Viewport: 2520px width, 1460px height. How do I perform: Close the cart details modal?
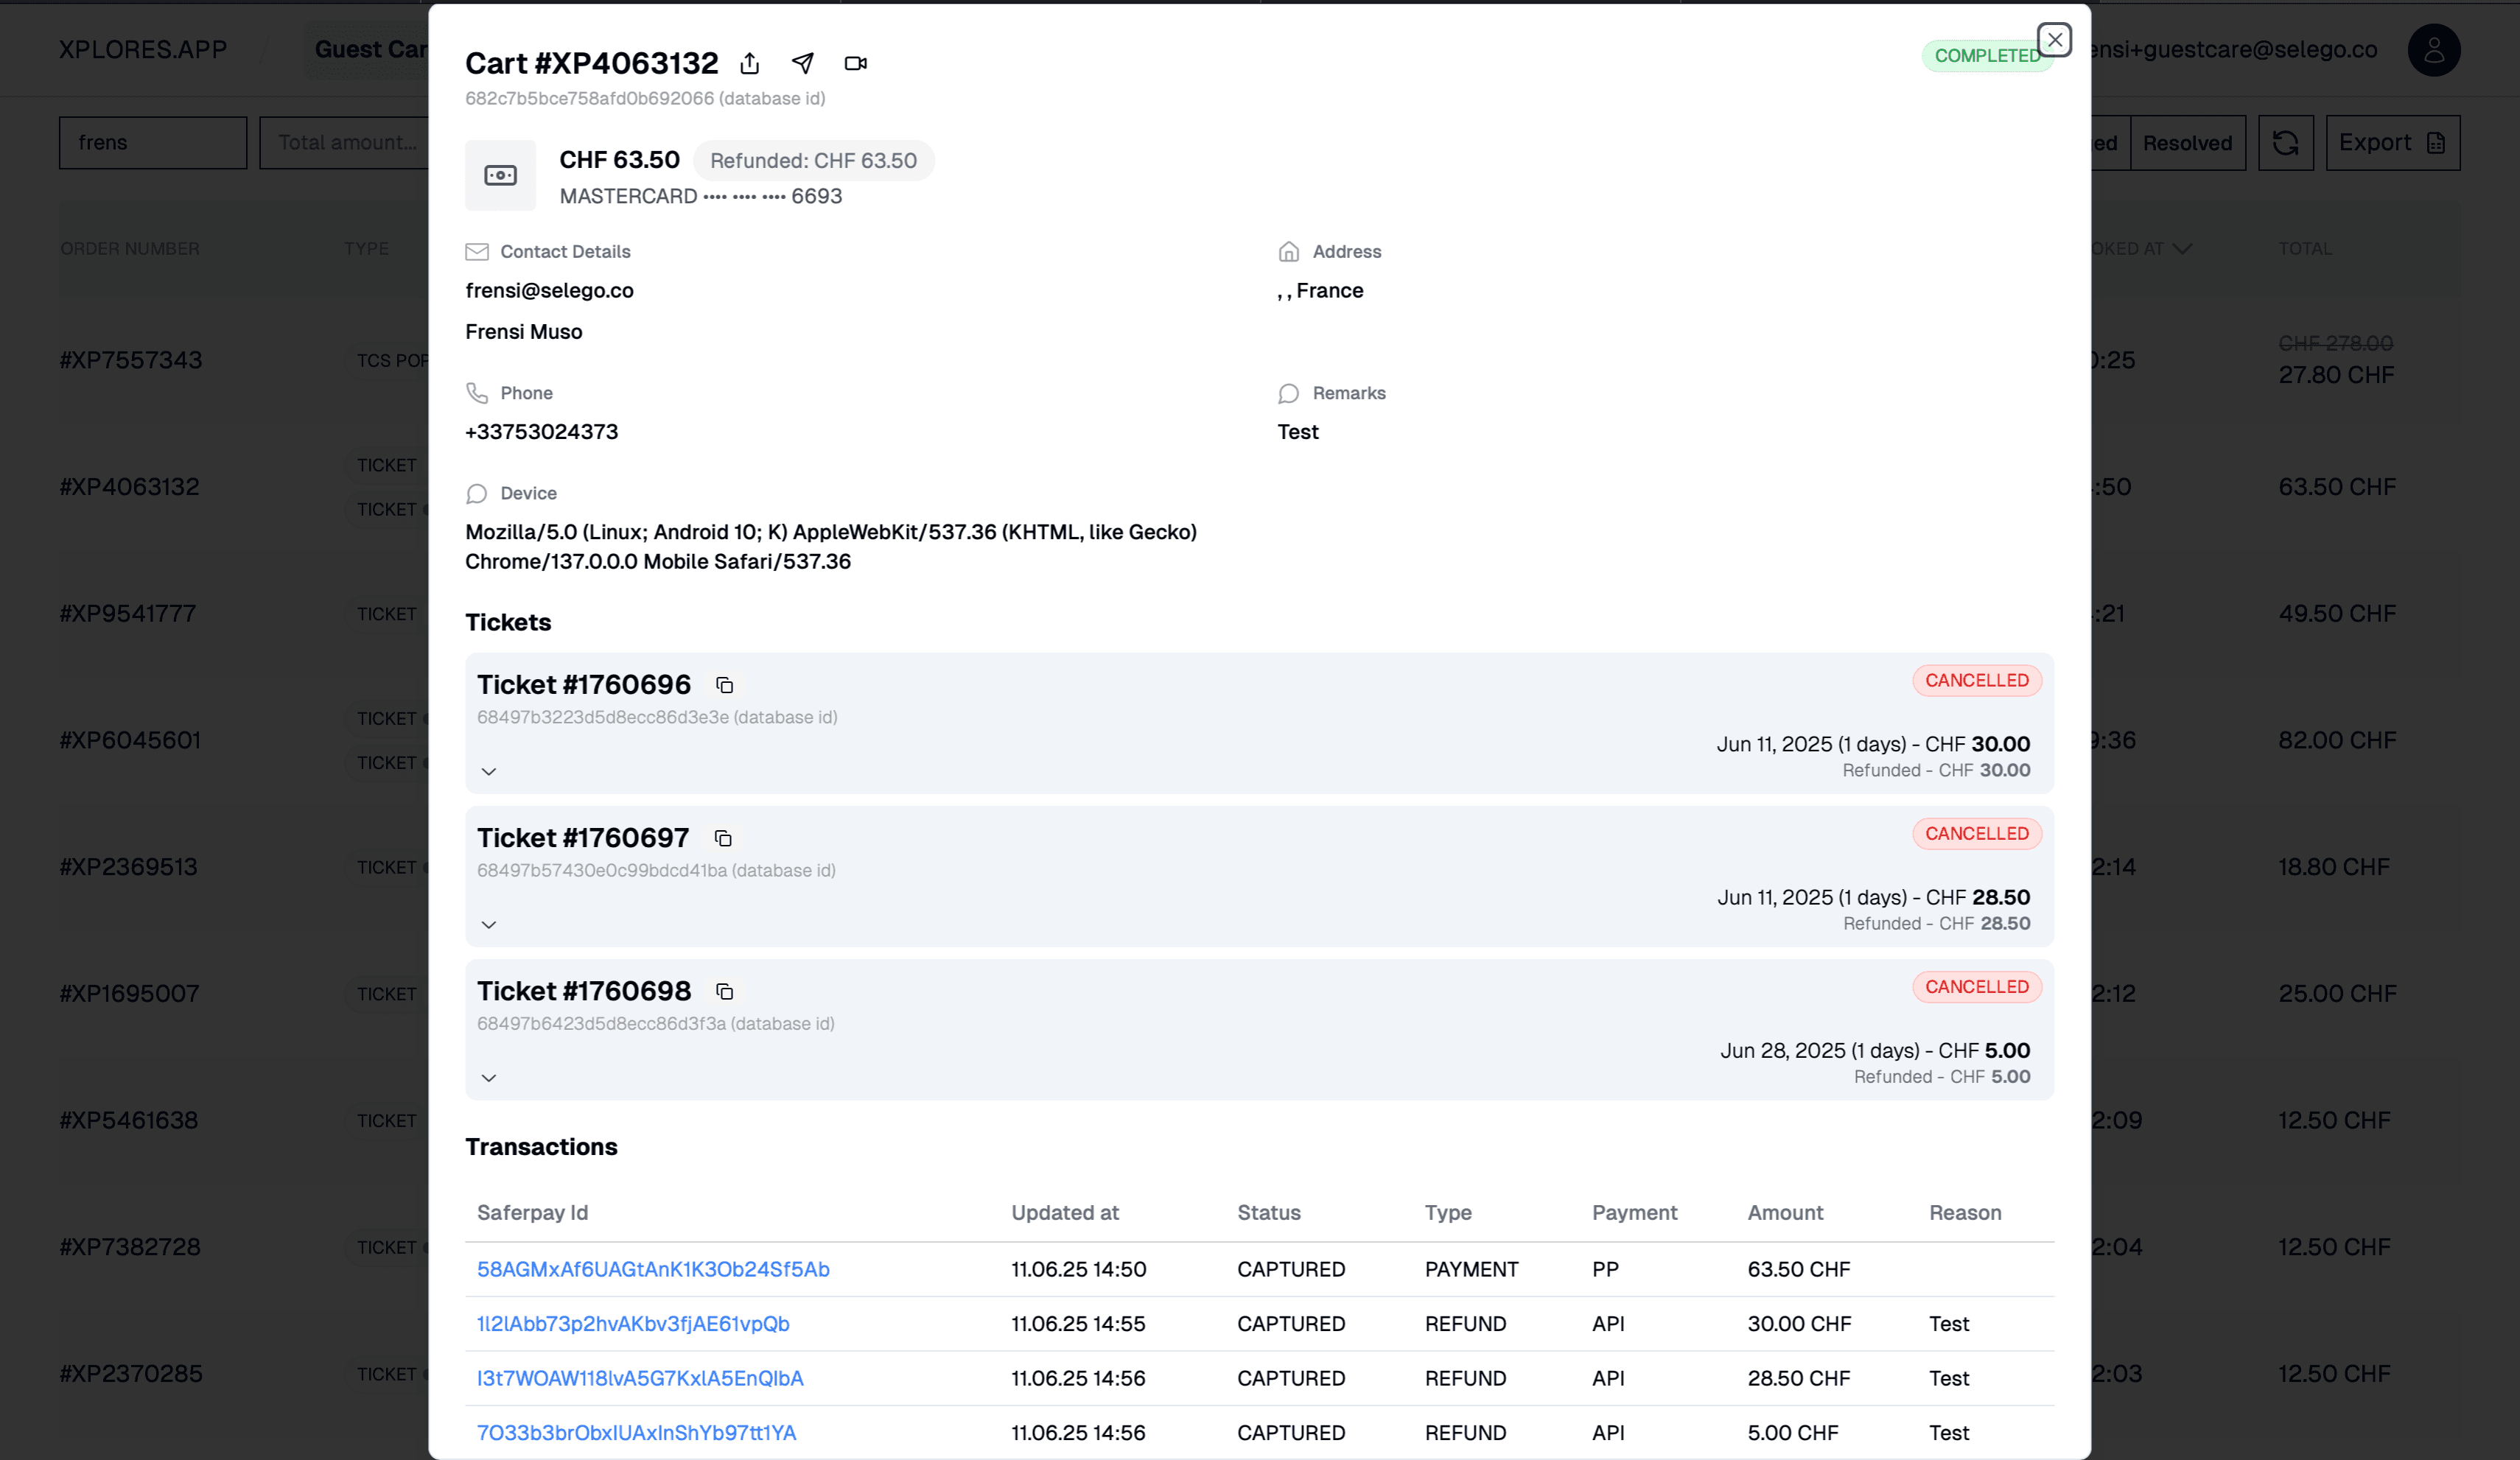point(2055,40)
